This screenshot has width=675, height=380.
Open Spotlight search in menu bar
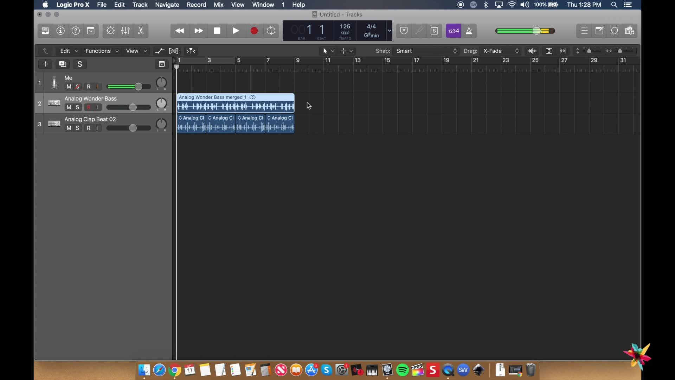tap(614, 5)
